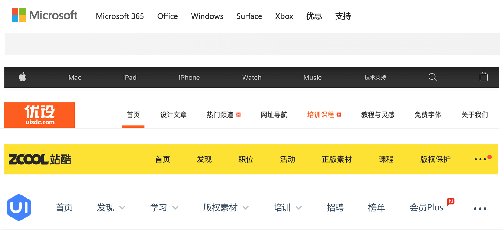
Task: Open ZCOOL more menu three dots
Action: (x=480, y=159)
